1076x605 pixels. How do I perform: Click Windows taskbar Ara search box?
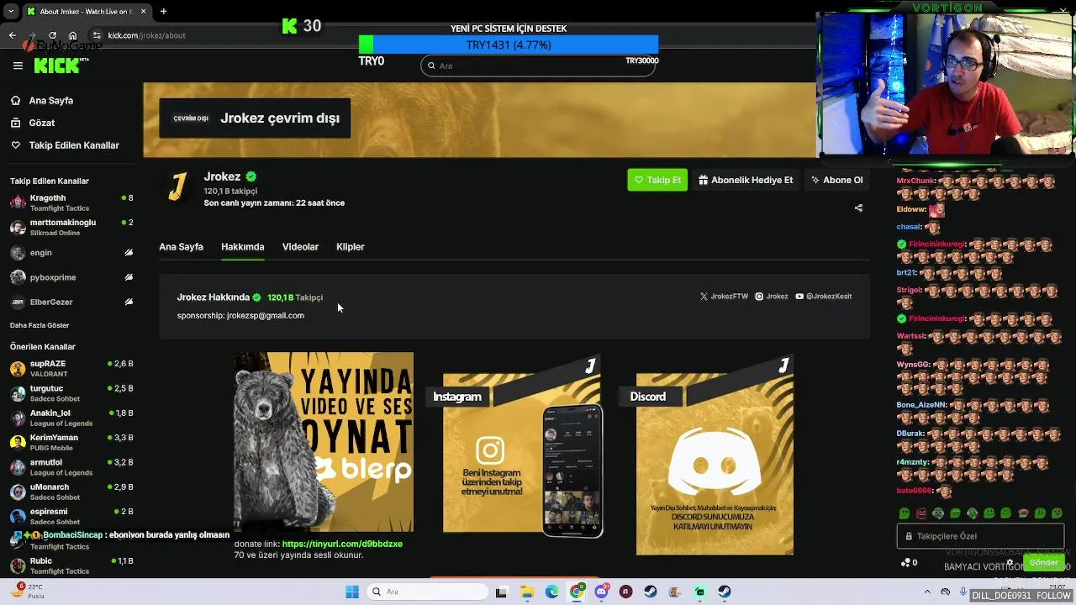point(426,592)
